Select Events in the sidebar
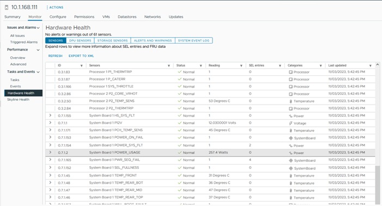 pyautogui.click(x=15, y=87)
